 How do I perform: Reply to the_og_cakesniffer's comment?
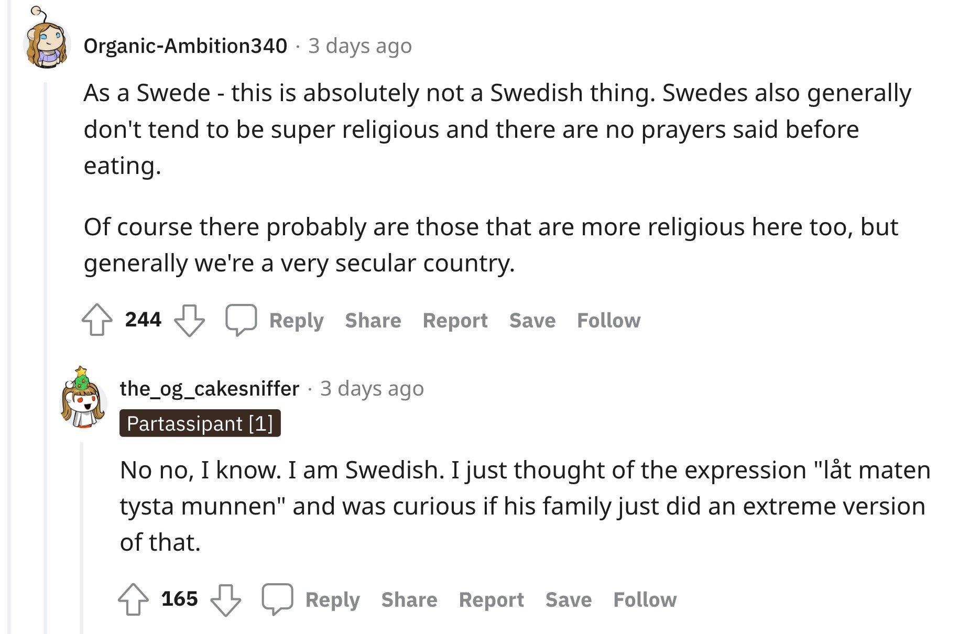pyautogui.click(x=333, y=599)
